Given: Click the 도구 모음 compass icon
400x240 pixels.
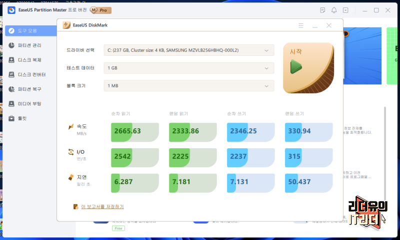Looking at the screenshot, I should tap(11, 30).
